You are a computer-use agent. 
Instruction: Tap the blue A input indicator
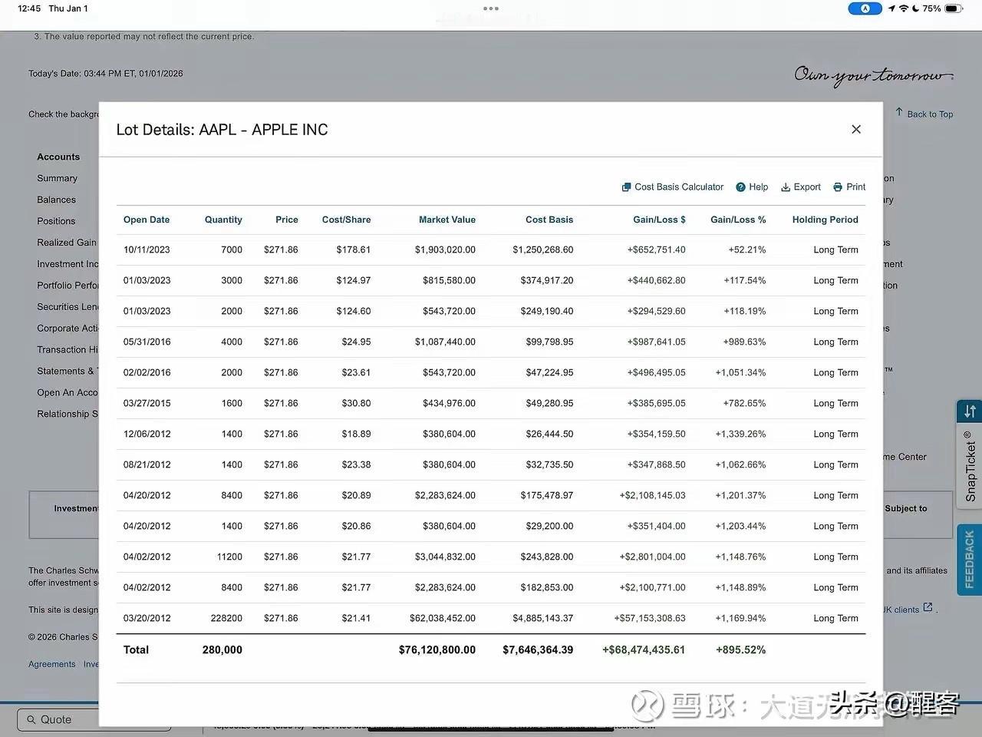pos(865,8)
